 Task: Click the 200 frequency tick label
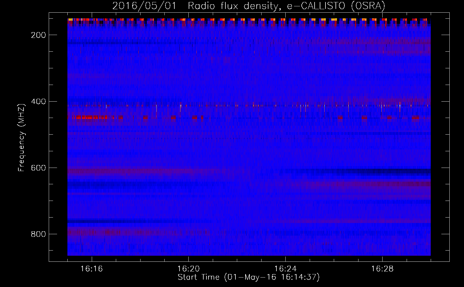coord(38,35)
